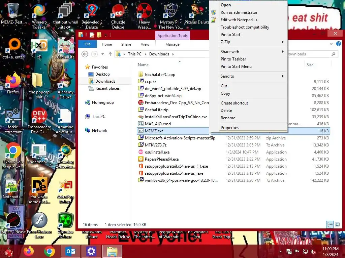Open Outlook from the taskbar
The height and width of the screenshot is (258, 345).
(x=70, y=251)
